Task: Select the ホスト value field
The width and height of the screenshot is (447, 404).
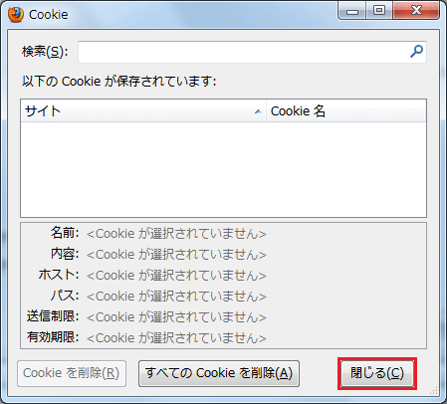Action: tap(176, 276)
